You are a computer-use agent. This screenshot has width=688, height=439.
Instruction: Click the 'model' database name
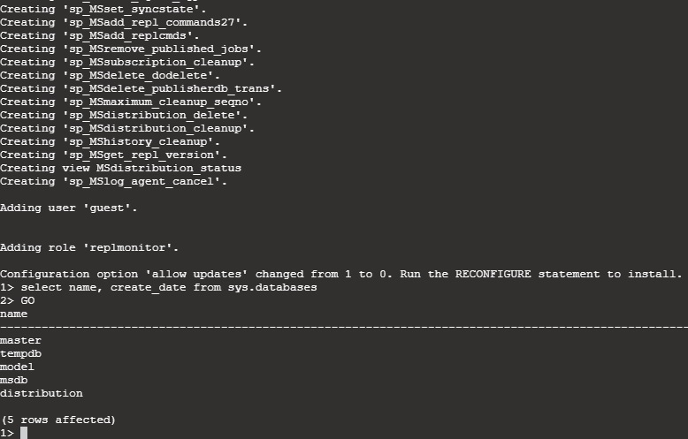tap(17, 367)
